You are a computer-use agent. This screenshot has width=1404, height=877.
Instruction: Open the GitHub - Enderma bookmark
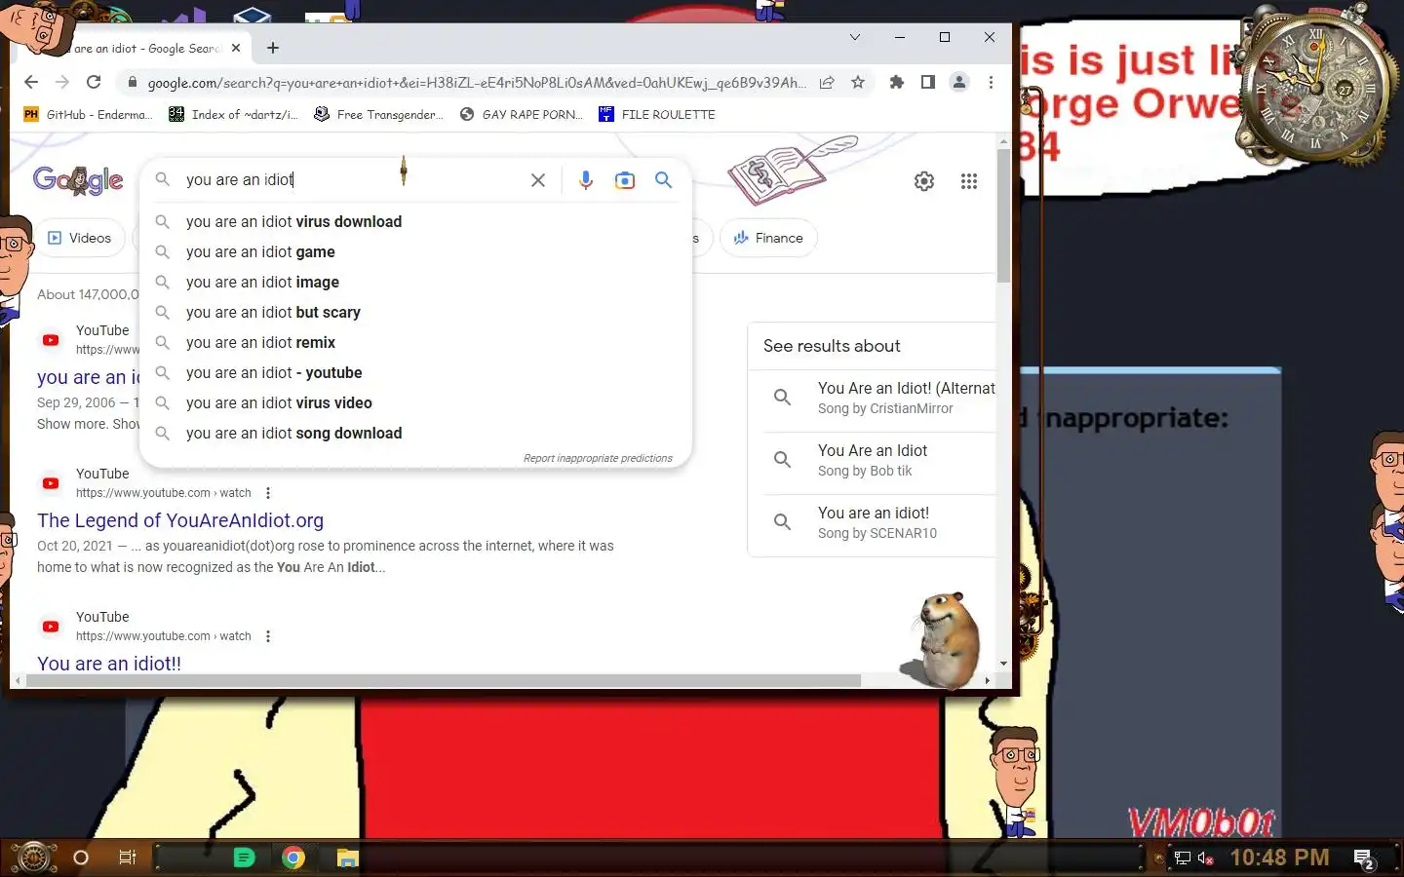88,114
